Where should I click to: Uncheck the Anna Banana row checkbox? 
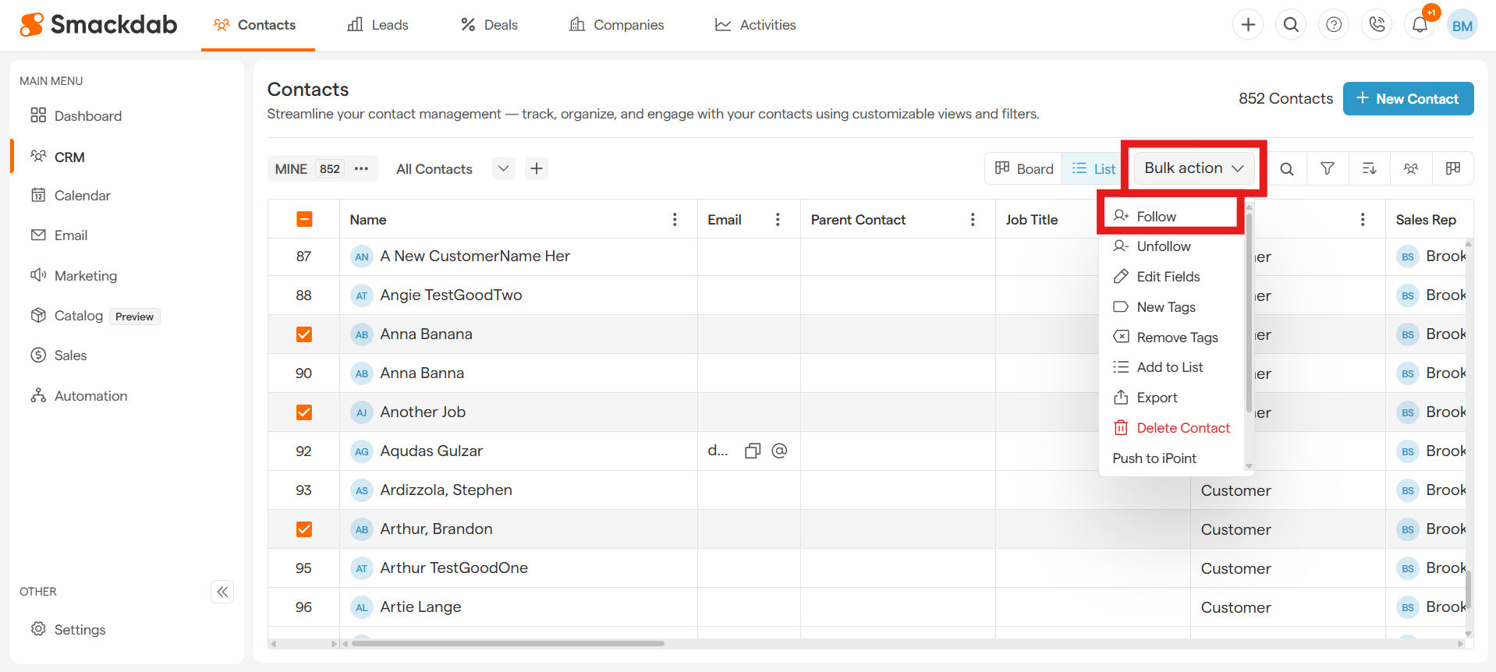[304, 334]
